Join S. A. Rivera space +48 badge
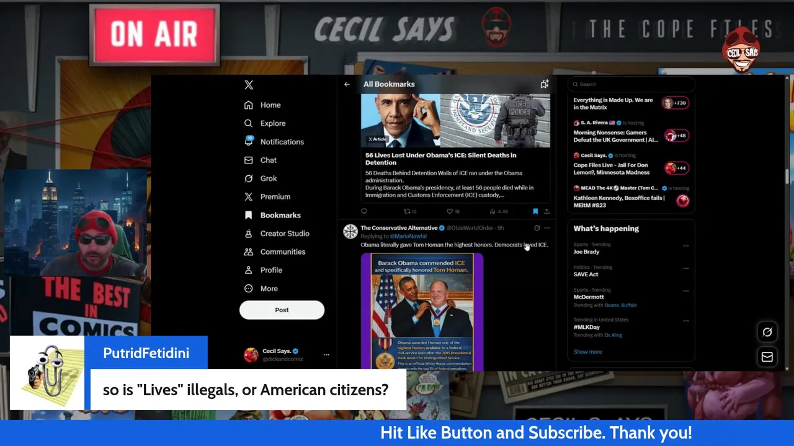Viewport: 794px width, 446px height. pyautogui.click(x=677, y=135)
